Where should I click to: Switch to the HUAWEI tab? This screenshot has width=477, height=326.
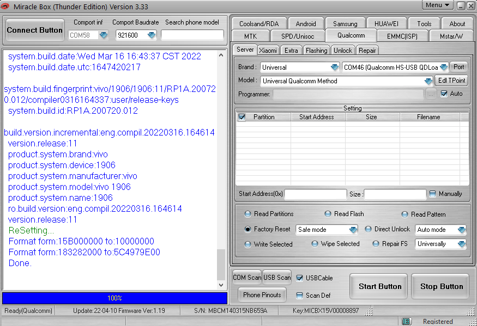[387, 24]
